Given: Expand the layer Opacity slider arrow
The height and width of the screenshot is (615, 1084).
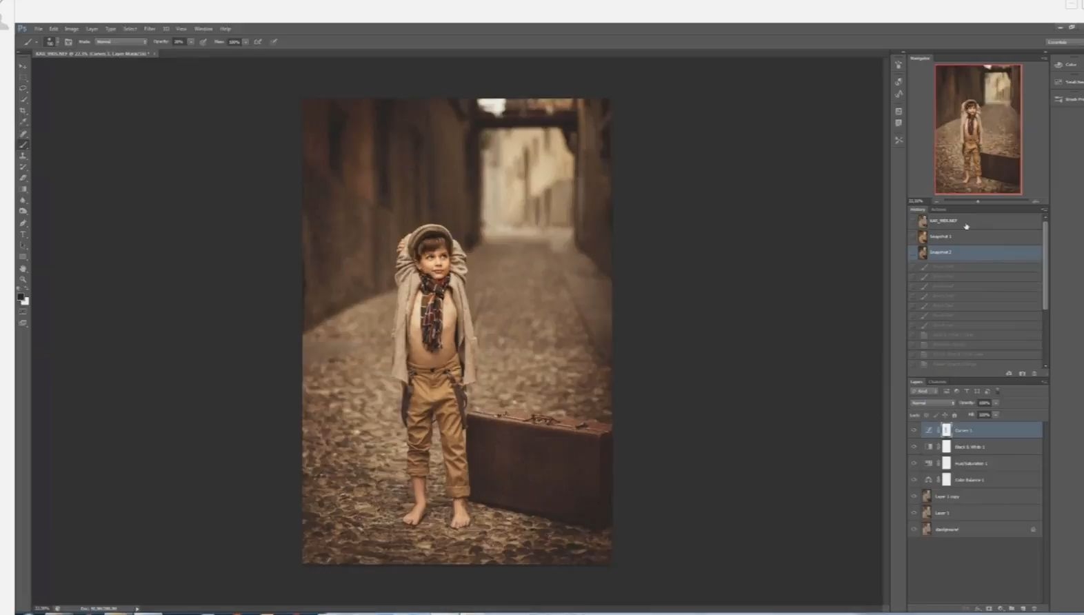Looking at the screenshot, I should point(996,403).
